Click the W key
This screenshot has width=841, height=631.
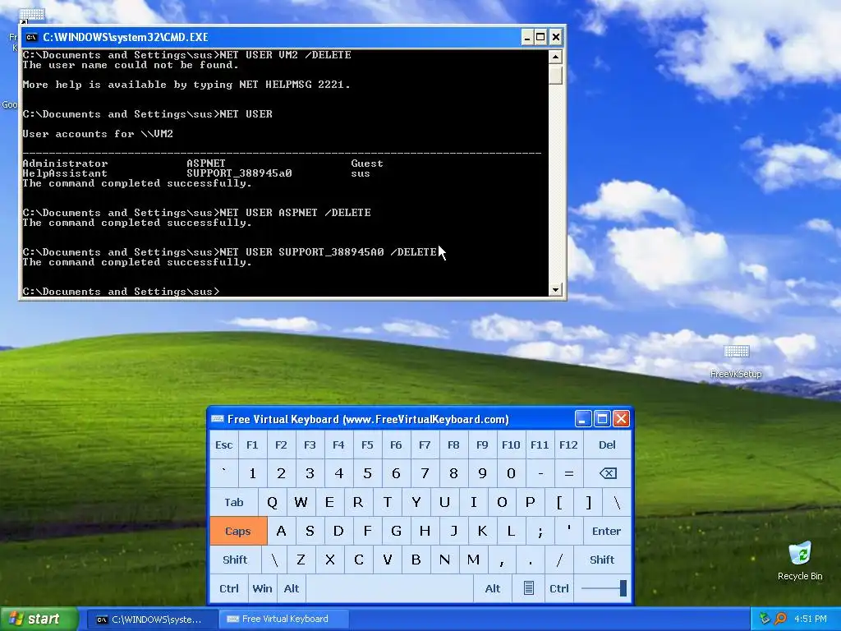point(301,502)
